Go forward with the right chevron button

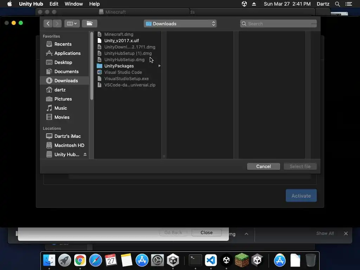tap(57, 24)
